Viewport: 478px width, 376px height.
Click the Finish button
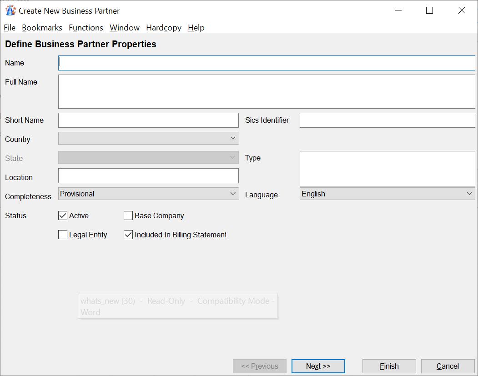[389, 366]
